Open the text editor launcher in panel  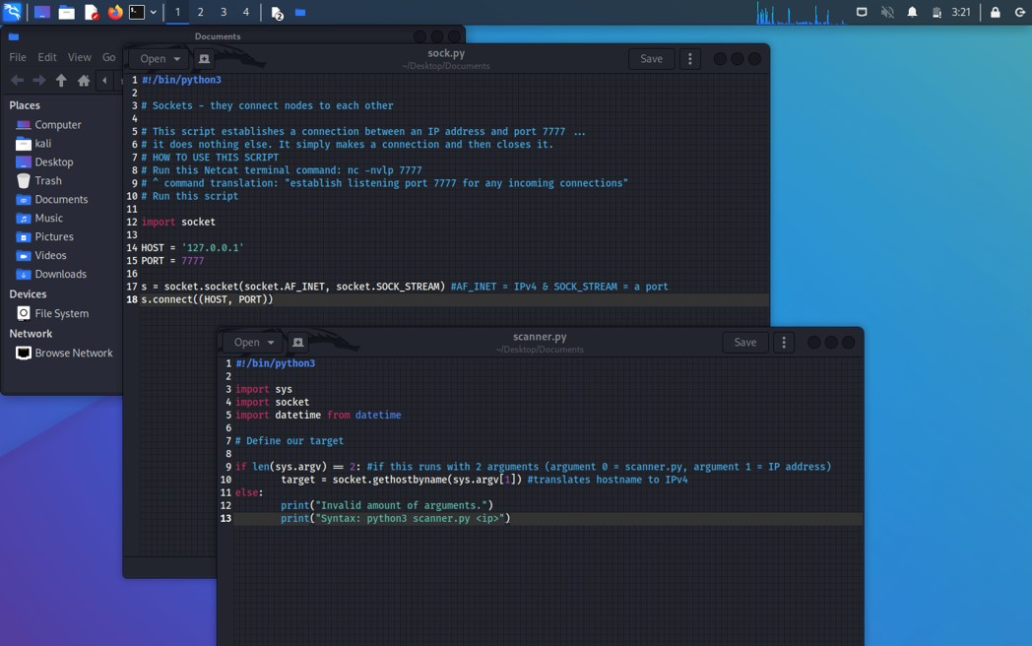point(92,13)
